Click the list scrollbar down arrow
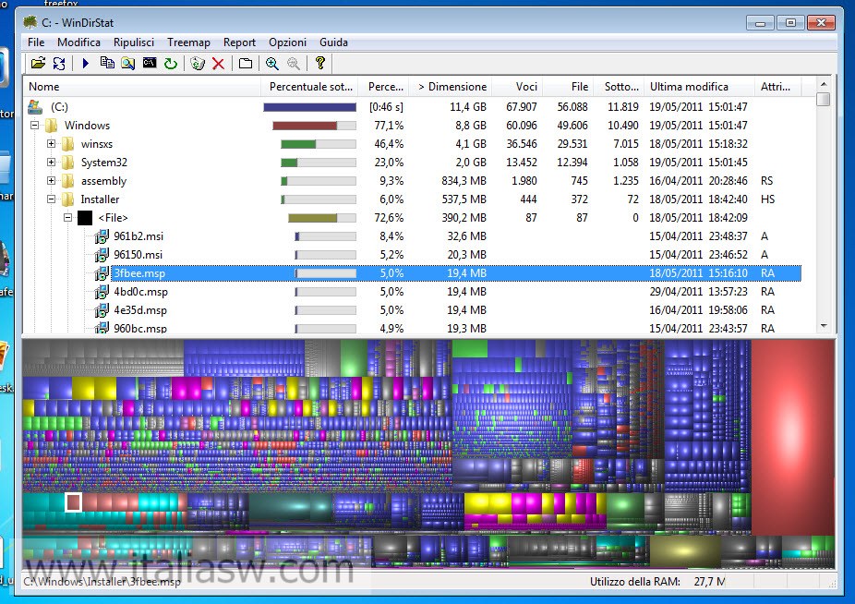Viewport: 855px width, 604px height. [824, 326]
